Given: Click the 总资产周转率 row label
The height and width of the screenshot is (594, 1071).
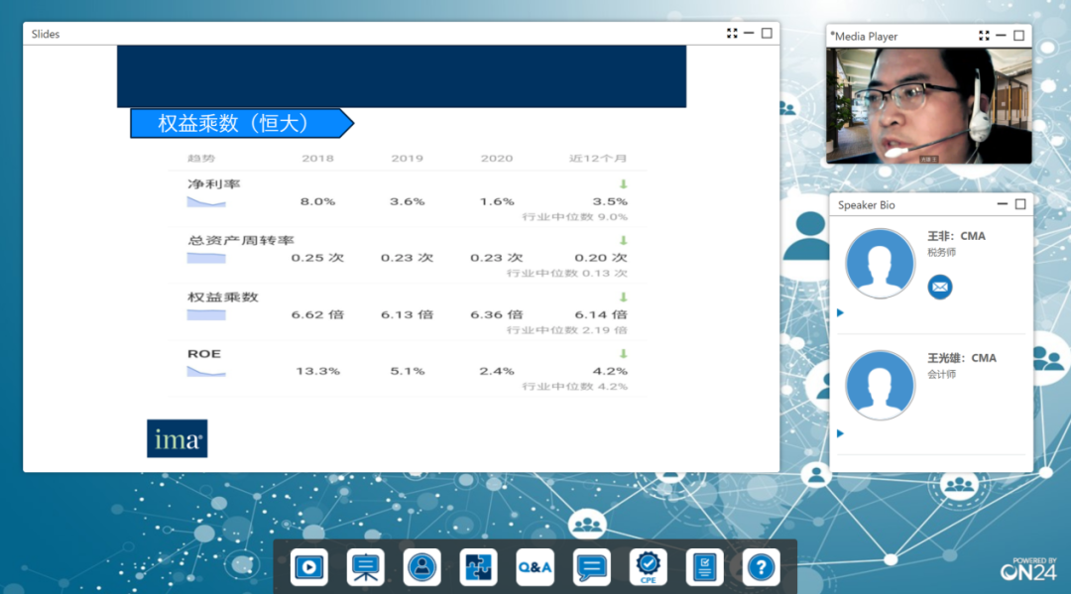Looking at the screenshot, I should 241,240.
